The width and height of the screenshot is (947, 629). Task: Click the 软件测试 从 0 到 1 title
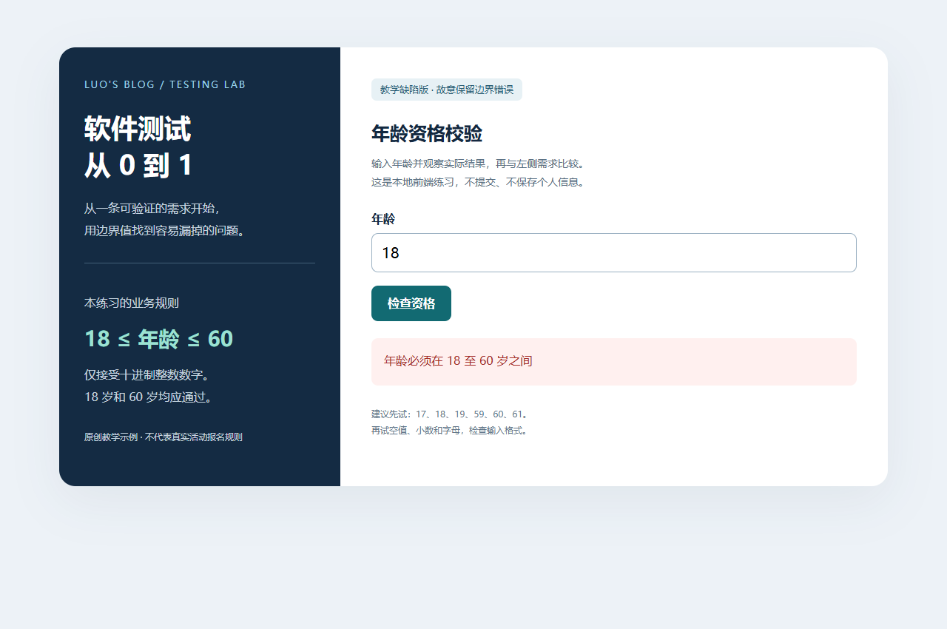pos(138,147)
